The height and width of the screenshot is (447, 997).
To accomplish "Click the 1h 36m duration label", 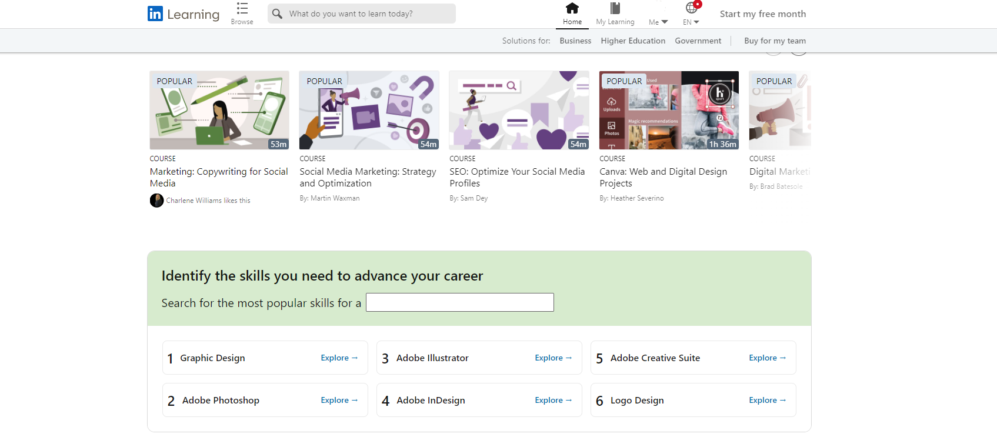I will [722, 144].
